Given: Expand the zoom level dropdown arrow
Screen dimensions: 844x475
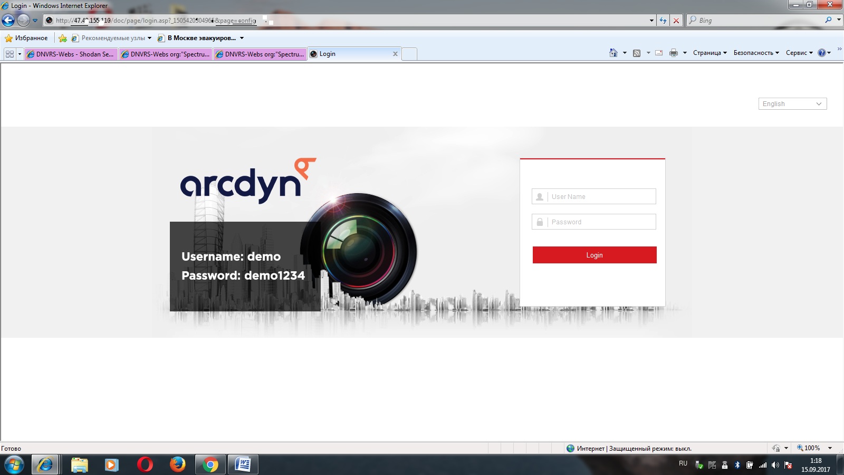Looking at the screenshot, I should coord(830,448).
